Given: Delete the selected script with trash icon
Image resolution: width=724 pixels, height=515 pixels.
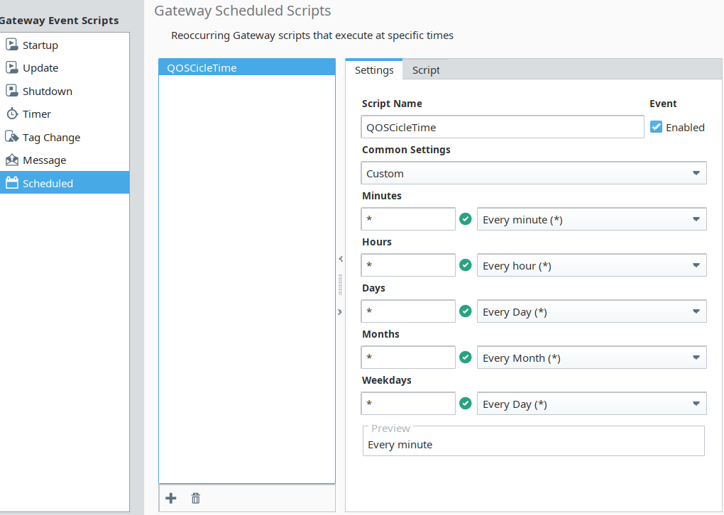Looking at the screenshot, I should [196, 498].
